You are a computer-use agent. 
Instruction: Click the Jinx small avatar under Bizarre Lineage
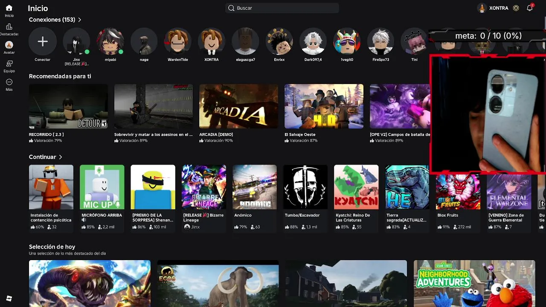pos(187,227)
